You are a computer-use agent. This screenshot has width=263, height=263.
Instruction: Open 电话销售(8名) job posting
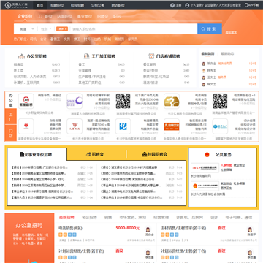click(x=70, y=228)
